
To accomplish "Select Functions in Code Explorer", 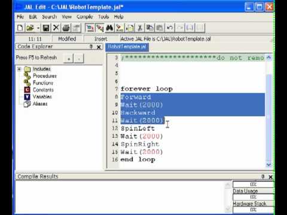I will pyautogui.click(x=43, y=83).
